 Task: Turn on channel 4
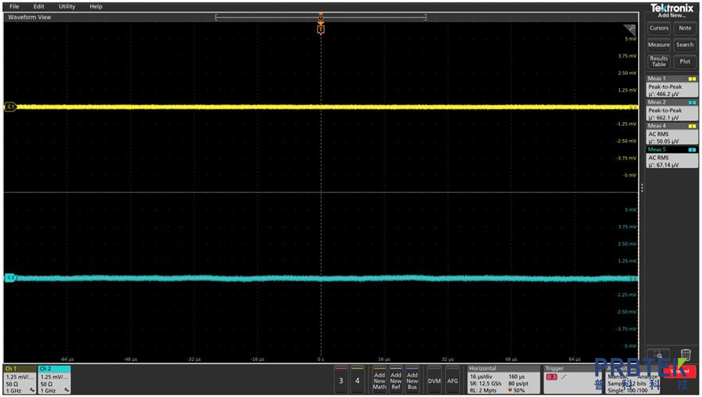click(358, 381)
